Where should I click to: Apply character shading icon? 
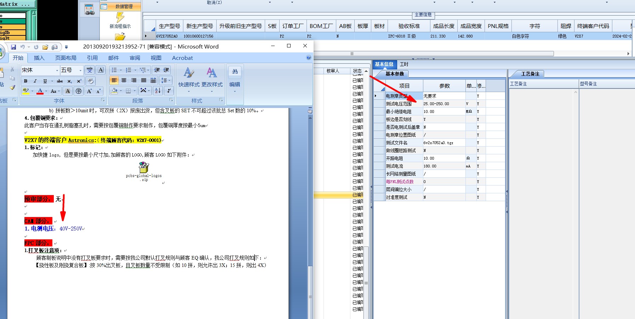pos(68,91)
